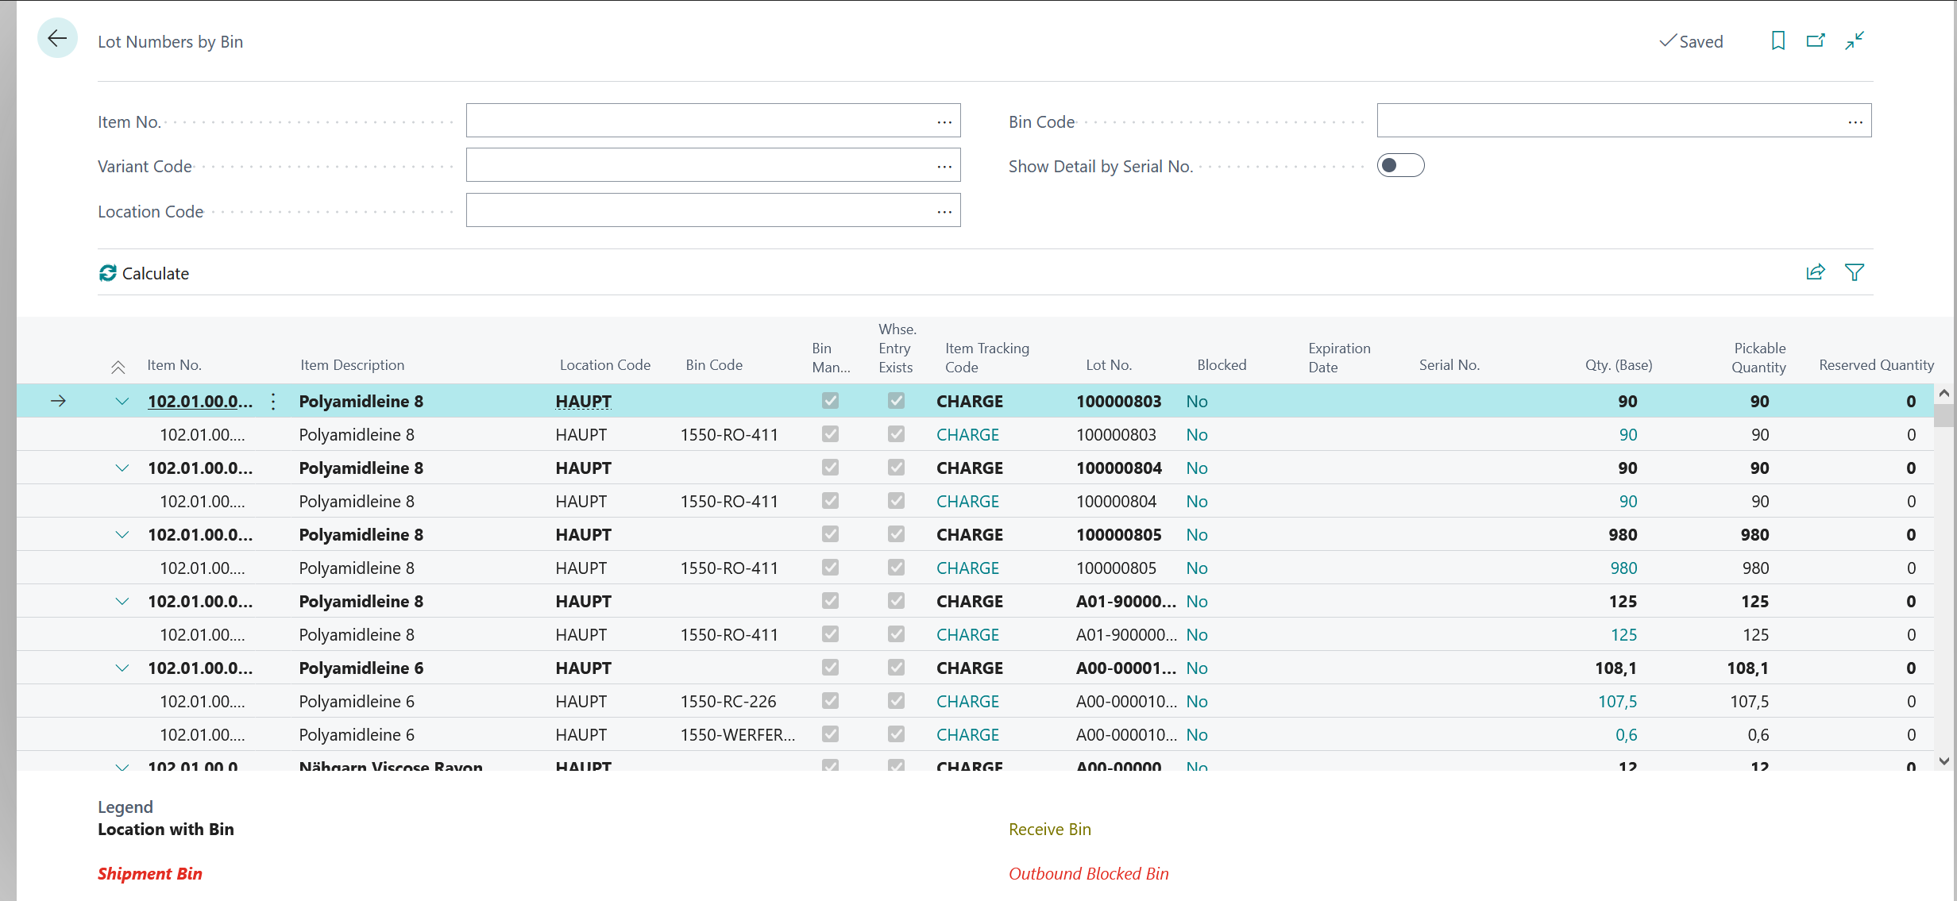Click HAUPT location in the selected row

click(583, 402)
